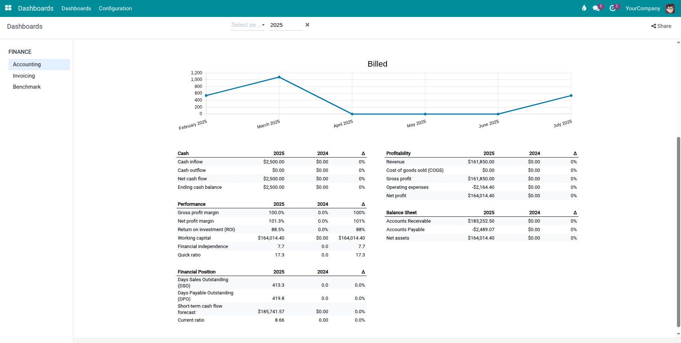Open the Configuration menu
This screenshot has height=343, width=681.
(115, 8)
